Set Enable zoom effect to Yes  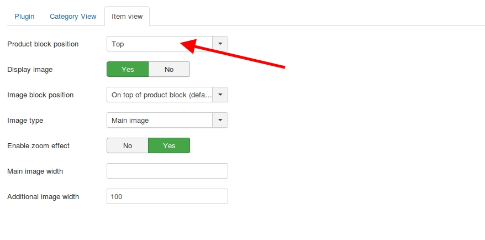(169, 145)
